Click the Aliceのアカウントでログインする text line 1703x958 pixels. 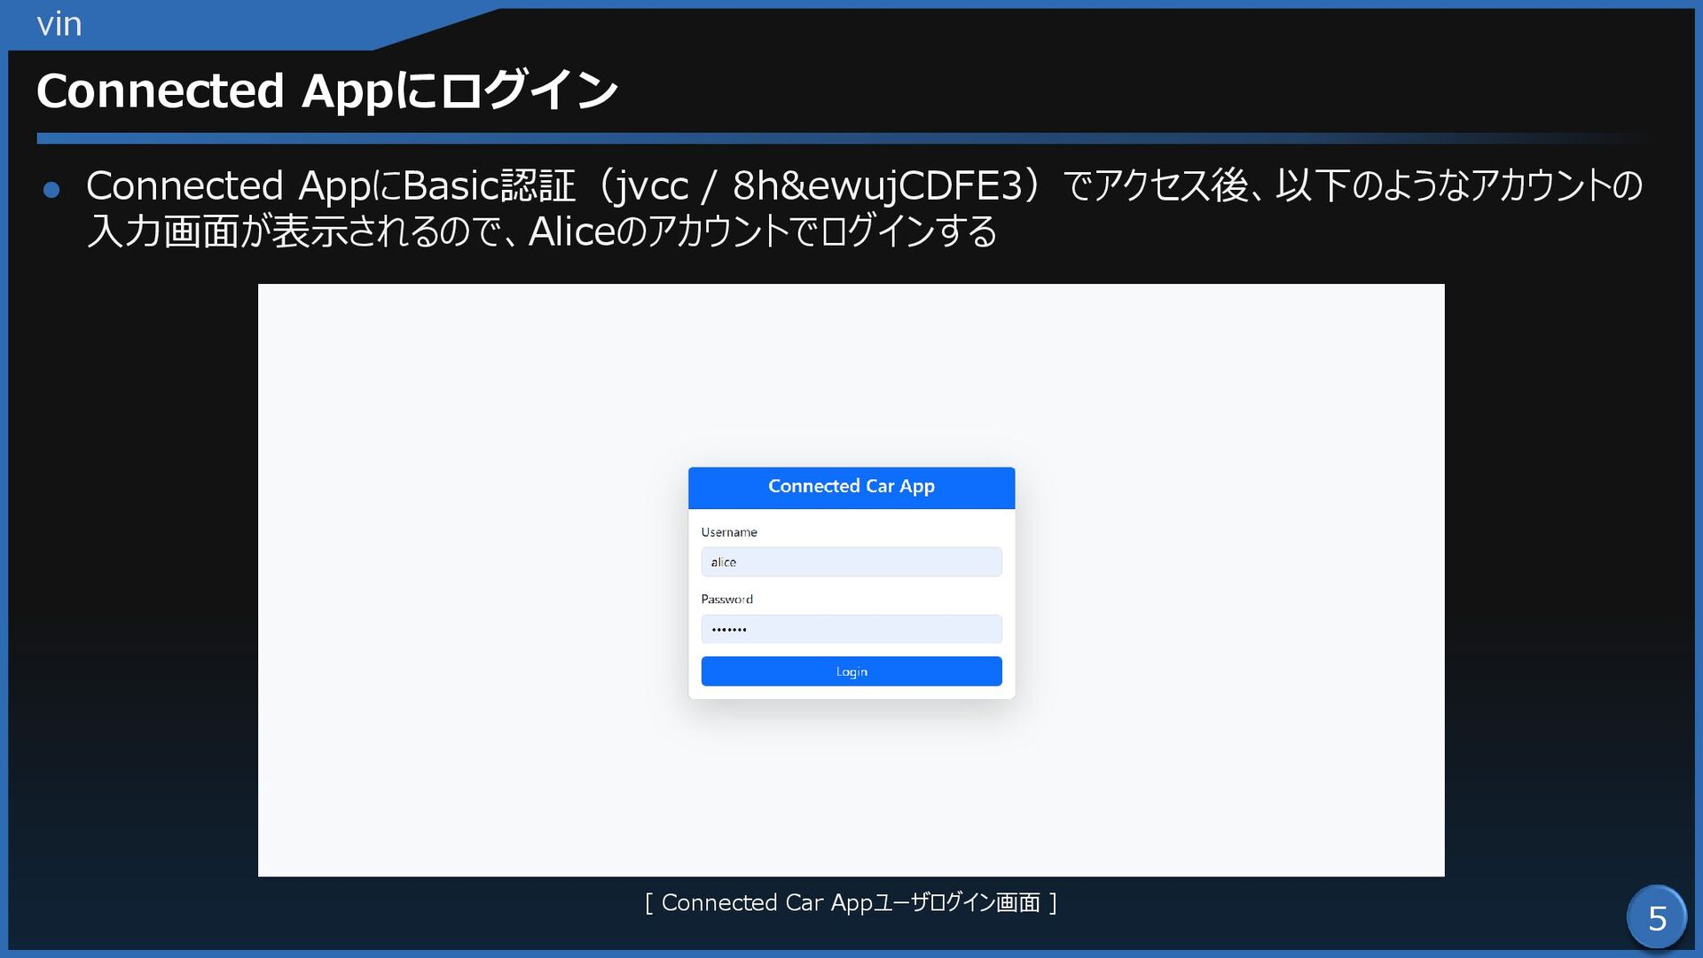pos(763,232)
